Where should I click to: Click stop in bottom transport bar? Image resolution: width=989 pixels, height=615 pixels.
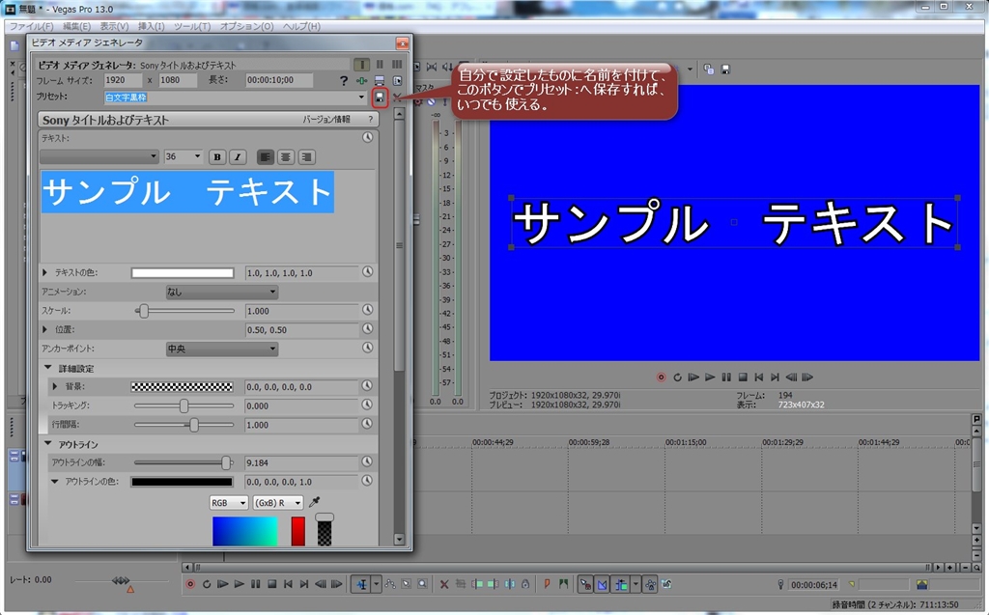tap(271, 584)
